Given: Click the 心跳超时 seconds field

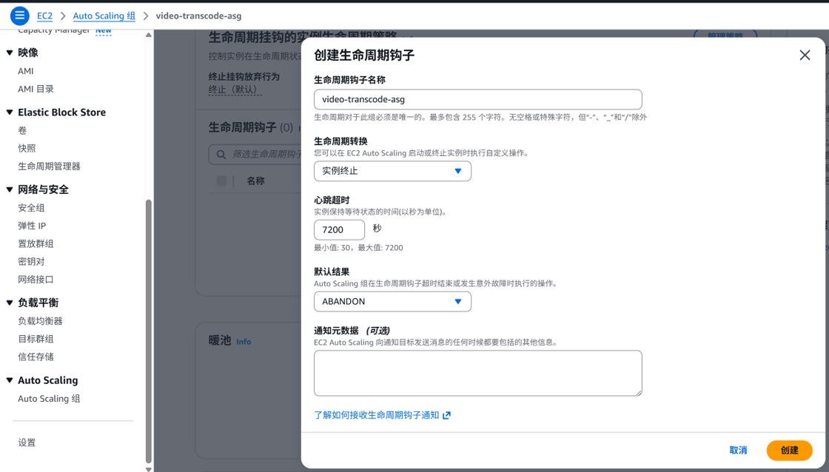Looking at the screenshot, I should click(340, 230).
